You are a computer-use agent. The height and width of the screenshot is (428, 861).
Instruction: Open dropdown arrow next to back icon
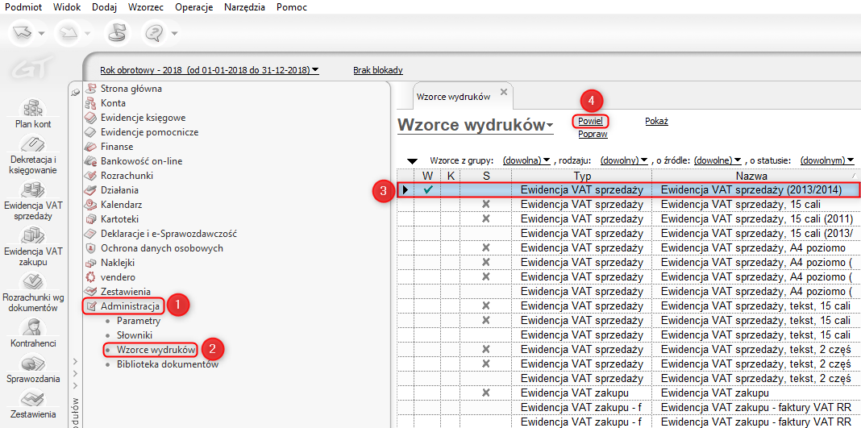coord(42,34)
